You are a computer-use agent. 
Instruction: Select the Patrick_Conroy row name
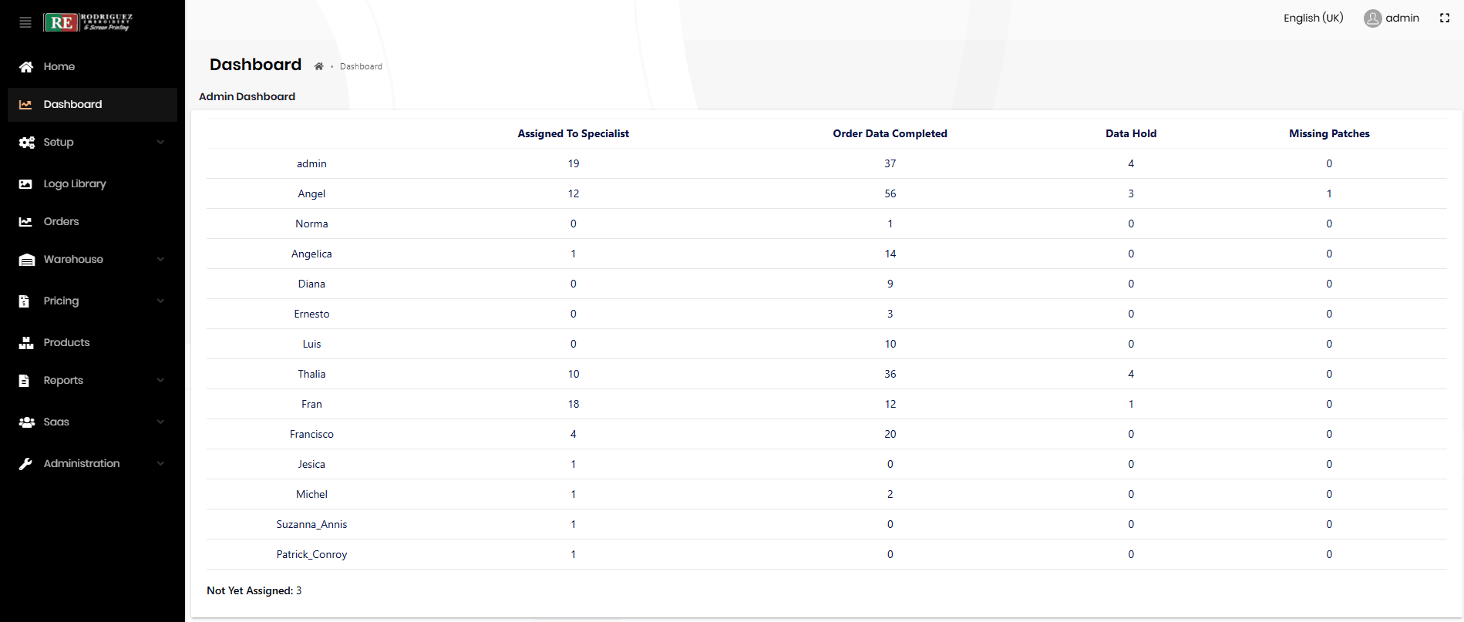click(x=311, y=555)
